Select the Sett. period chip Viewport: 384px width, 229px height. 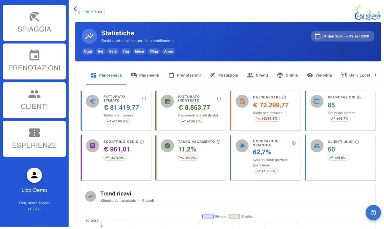coord(113,51)
